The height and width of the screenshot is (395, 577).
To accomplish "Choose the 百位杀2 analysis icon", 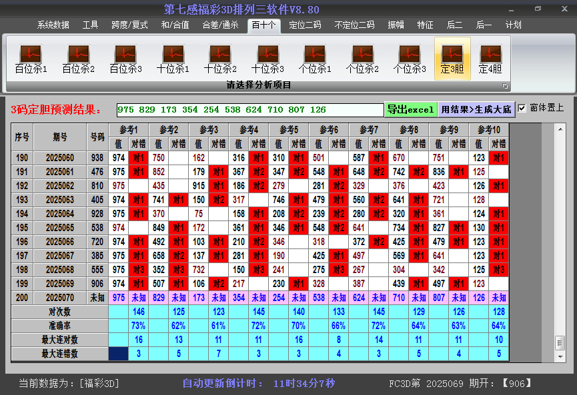I will 79,59.
